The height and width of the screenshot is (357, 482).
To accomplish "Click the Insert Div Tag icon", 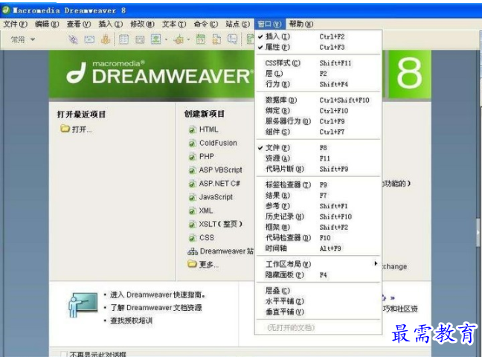I will point(140,39).
